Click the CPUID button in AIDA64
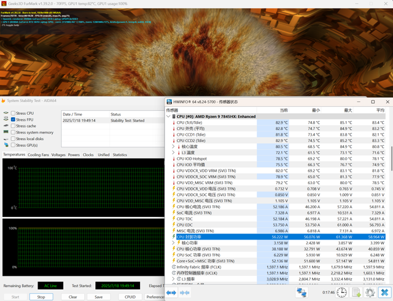The height and width of the screenshot is (301, 393). [x=130, y=297]
